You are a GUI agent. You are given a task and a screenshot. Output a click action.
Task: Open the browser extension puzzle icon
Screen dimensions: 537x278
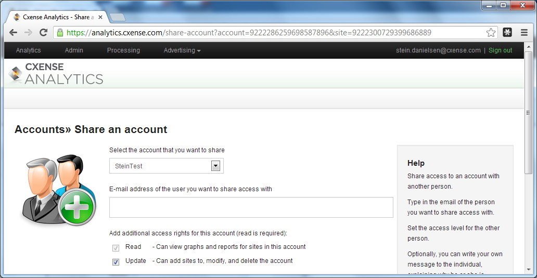point(507,33)
